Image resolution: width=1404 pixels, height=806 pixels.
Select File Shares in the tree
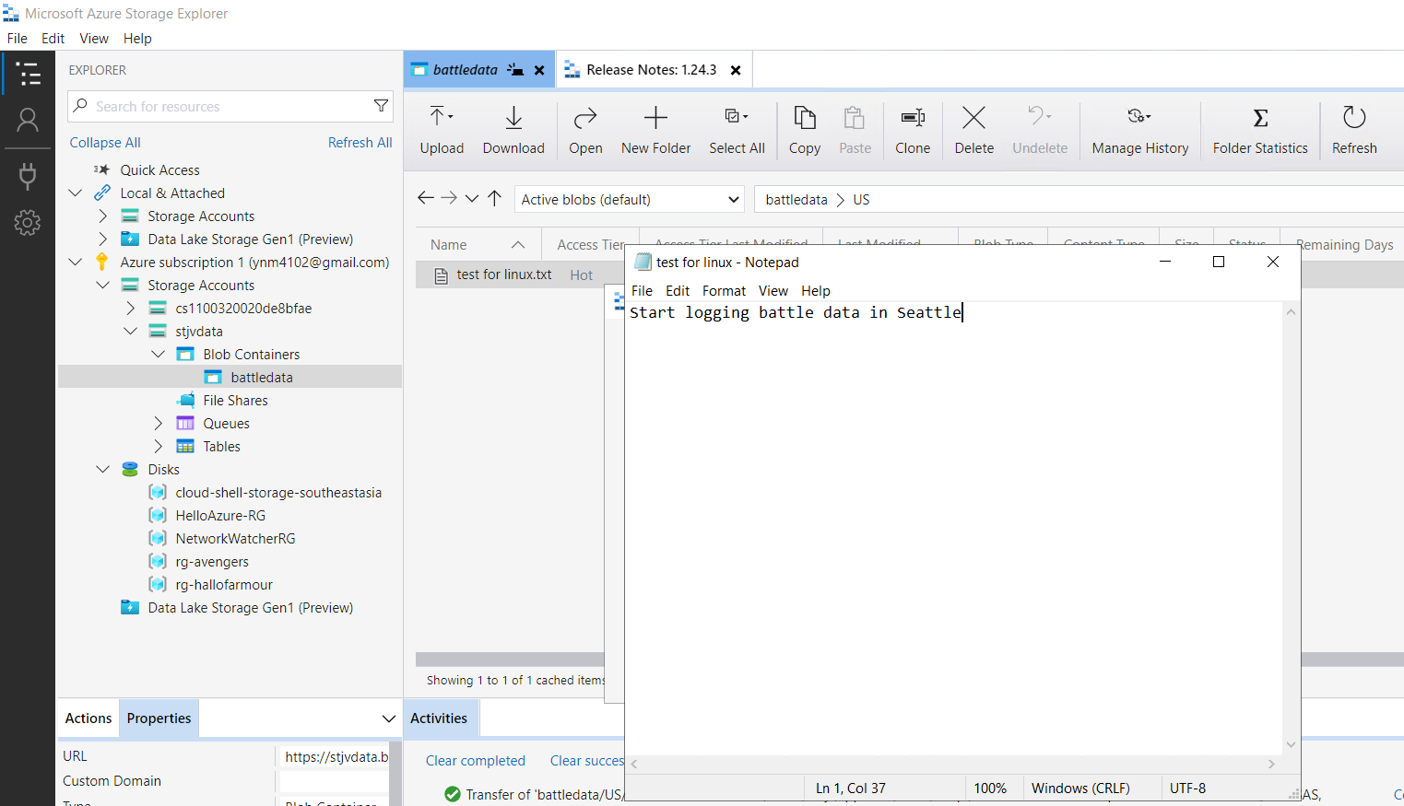tap(235, 401)
